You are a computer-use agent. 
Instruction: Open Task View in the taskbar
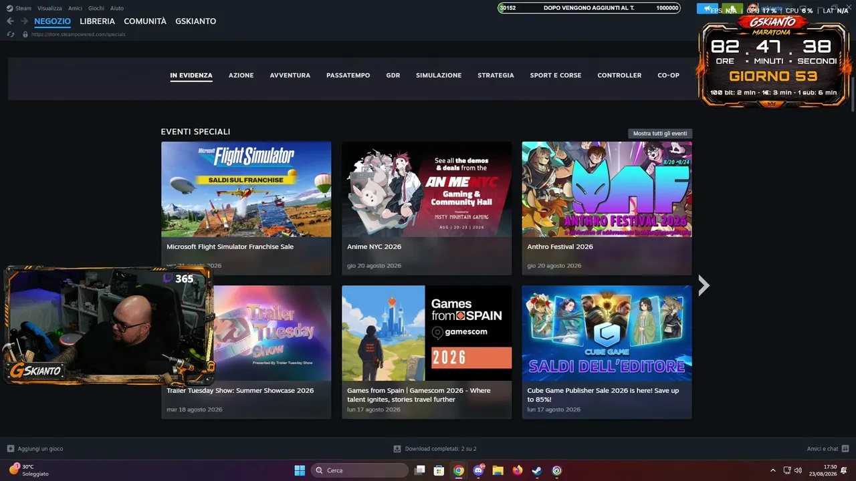point(420,470)
